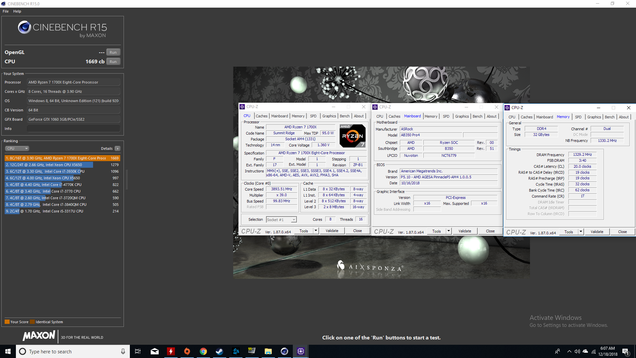Switch to Graphics tab in Mainboard CPU-Z window
Image resolution: width=636 pixels, height=358 pixels.
tap(462, 116)
